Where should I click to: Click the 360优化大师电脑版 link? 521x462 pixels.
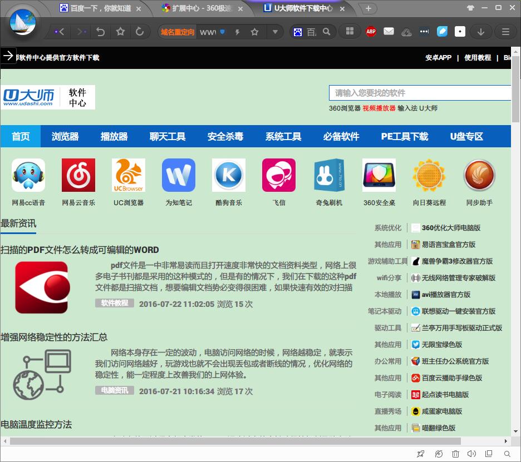click(x=451, y=228)
